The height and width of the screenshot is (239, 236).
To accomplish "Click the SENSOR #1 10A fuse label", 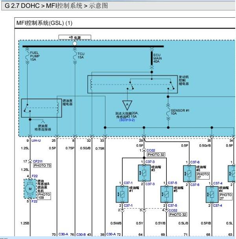I will [180, 112].
